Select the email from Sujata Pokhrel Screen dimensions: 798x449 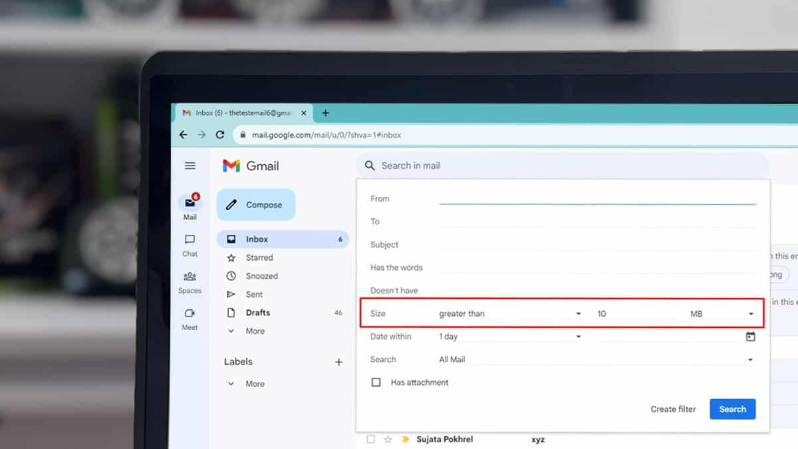(370, 439)
